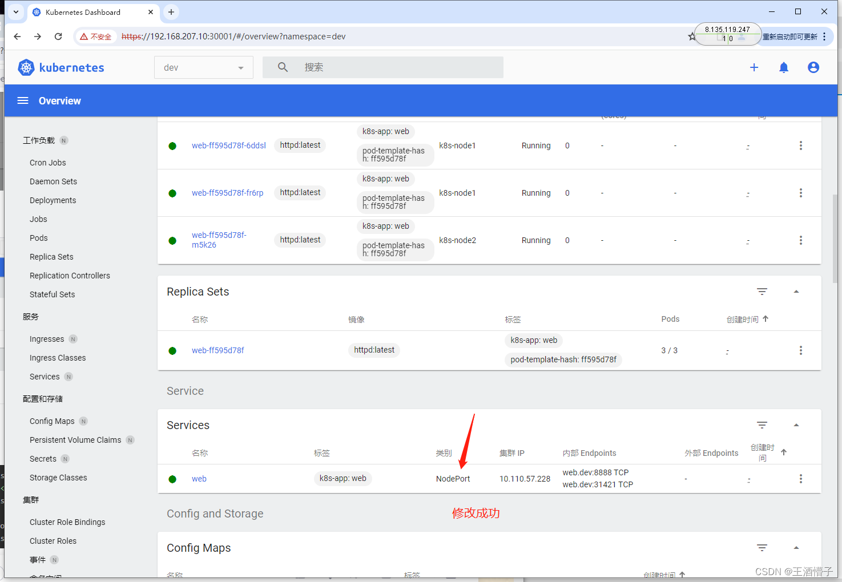This screenshot has width=842, height=582.
Task: Open replica set link web-ff595d78f
Action: click(218, 350)
